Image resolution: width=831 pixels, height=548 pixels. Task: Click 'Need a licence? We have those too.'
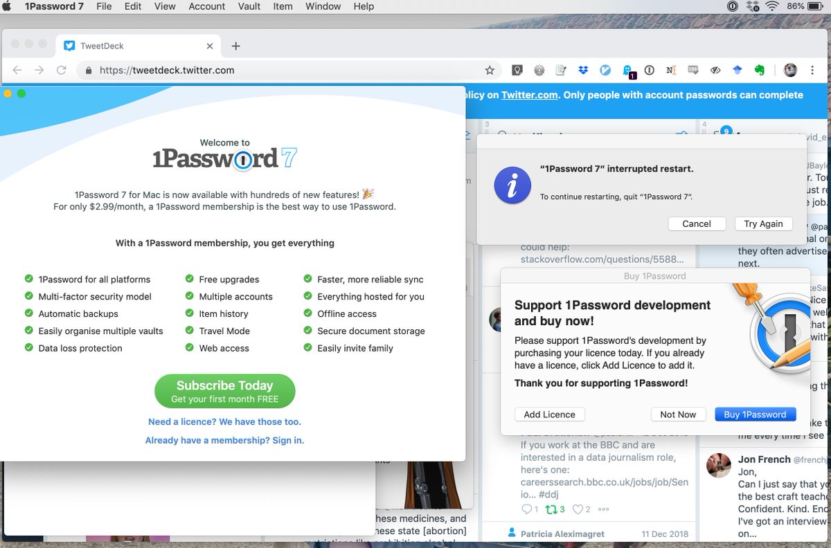click(224, 421)
